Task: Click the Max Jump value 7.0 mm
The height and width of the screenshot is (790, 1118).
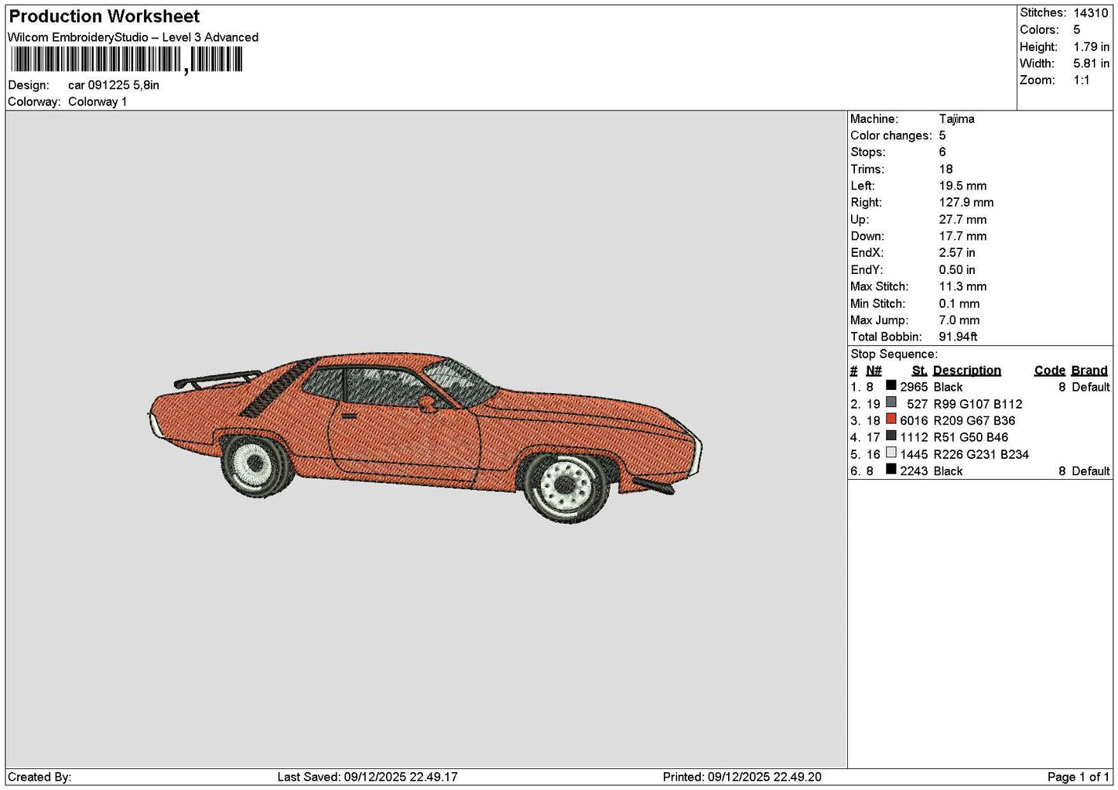Action: [959, 320]
